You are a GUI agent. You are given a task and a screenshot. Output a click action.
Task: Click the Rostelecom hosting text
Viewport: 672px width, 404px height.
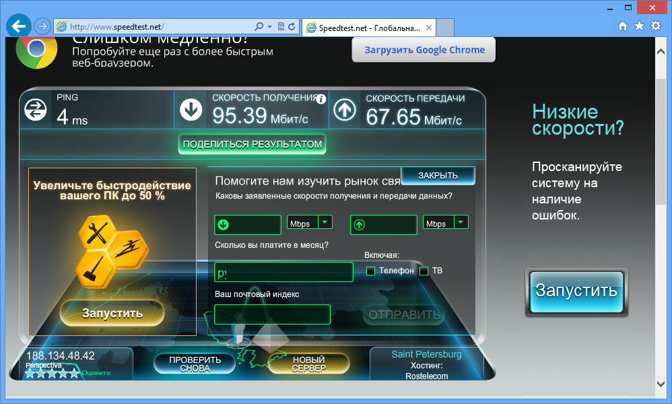coord(426,376)
